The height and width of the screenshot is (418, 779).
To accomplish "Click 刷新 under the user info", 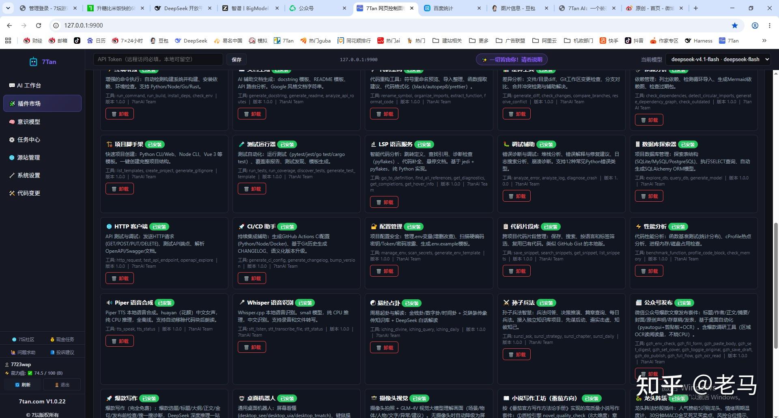I will pyautogui.click(x=23, y=384).
